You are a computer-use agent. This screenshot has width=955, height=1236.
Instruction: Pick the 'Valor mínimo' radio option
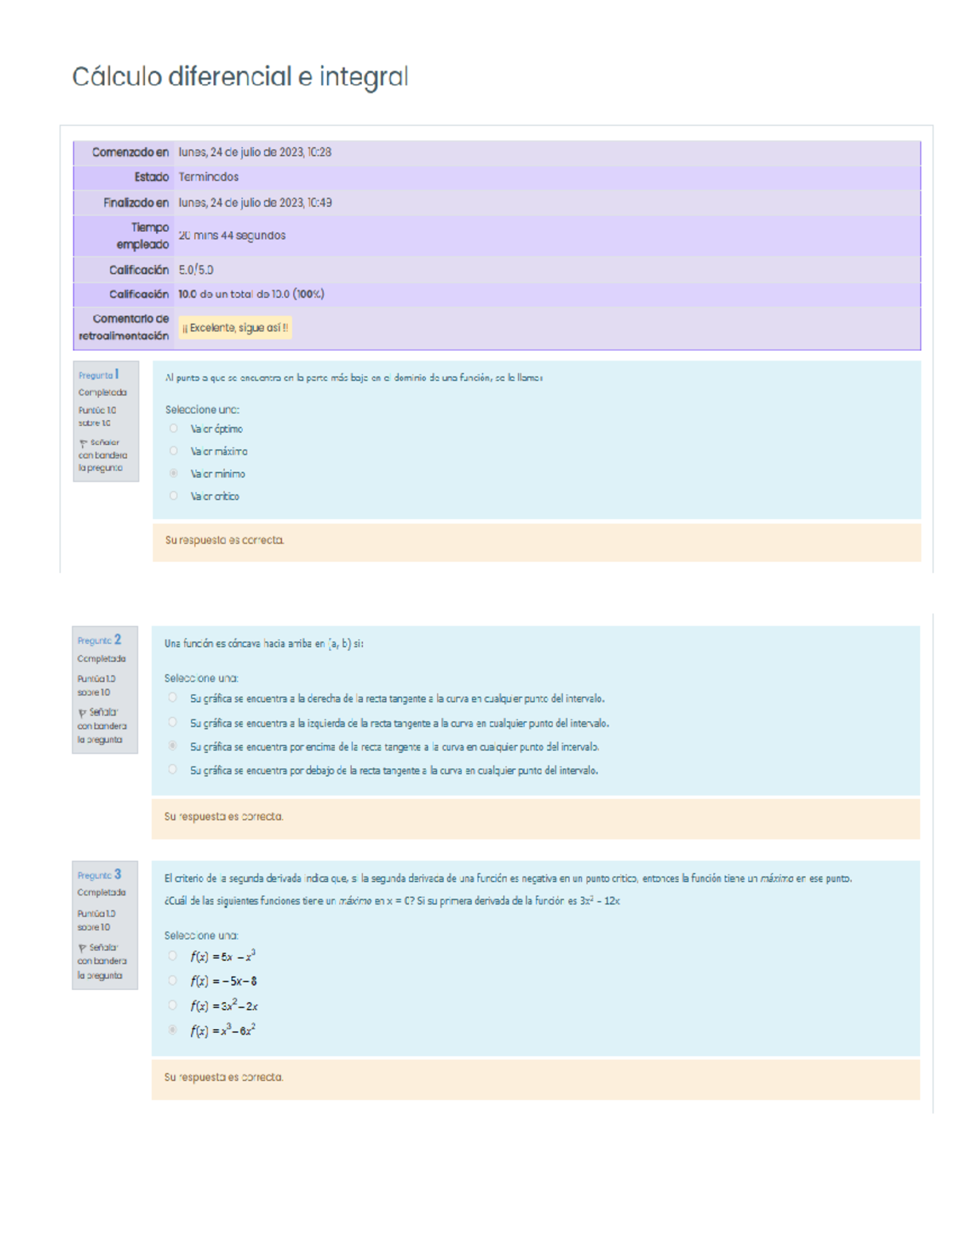click(x=173, y=473)
